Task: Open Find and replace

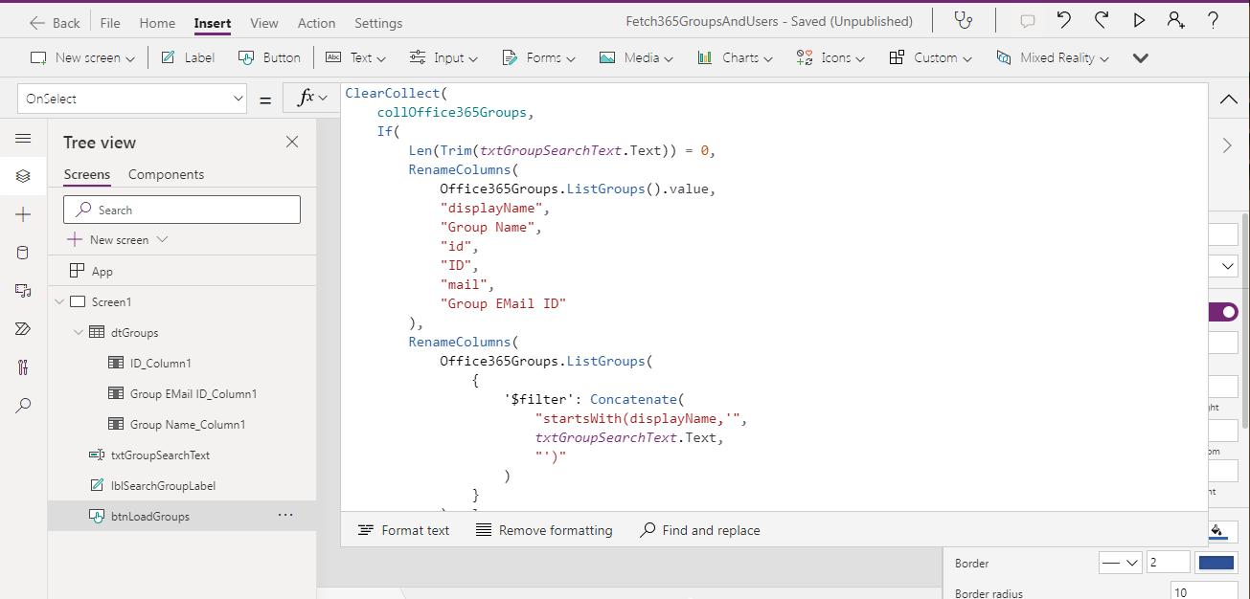Action: pyautogui.click(x=700, y=530)
